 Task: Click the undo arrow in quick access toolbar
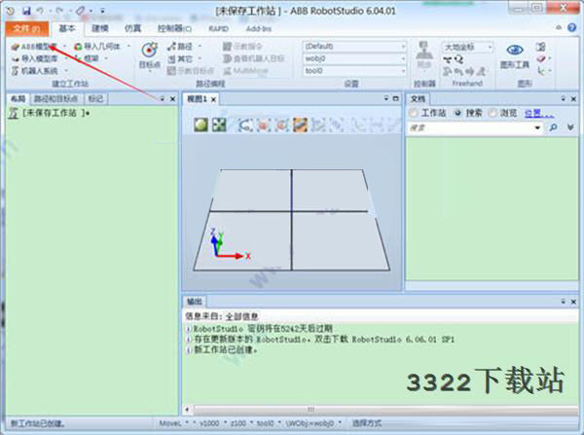pyautogui.click(x=40, y=11)
